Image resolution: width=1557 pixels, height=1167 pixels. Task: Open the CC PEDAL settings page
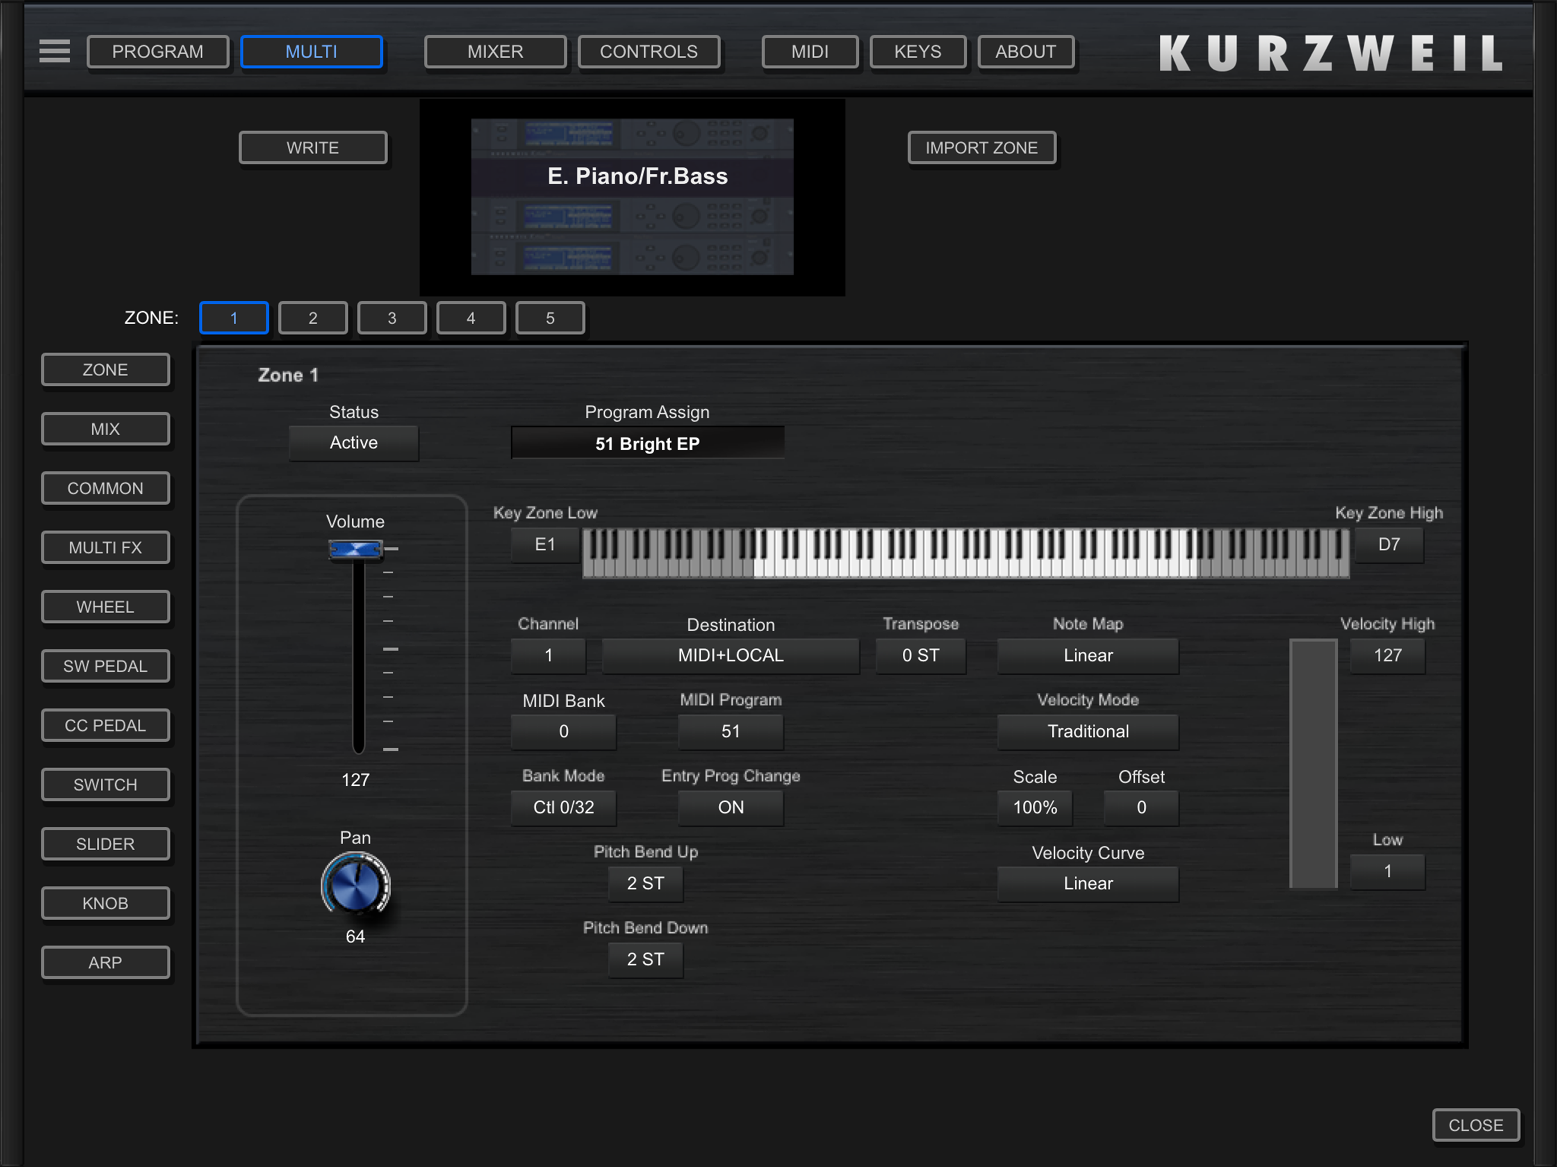pyautogui.click(x=105, y=725)
